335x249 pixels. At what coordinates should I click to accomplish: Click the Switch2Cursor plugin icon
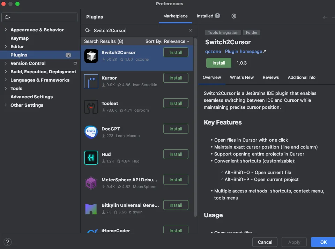tap(91, 56)
